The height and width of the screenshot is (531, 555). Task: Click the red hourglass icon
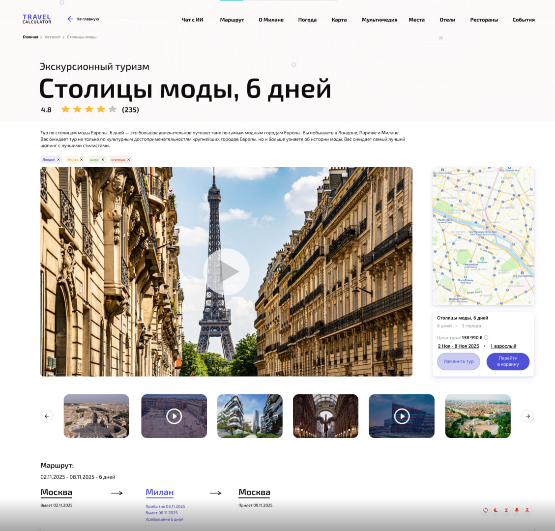(x=506, y=510)
